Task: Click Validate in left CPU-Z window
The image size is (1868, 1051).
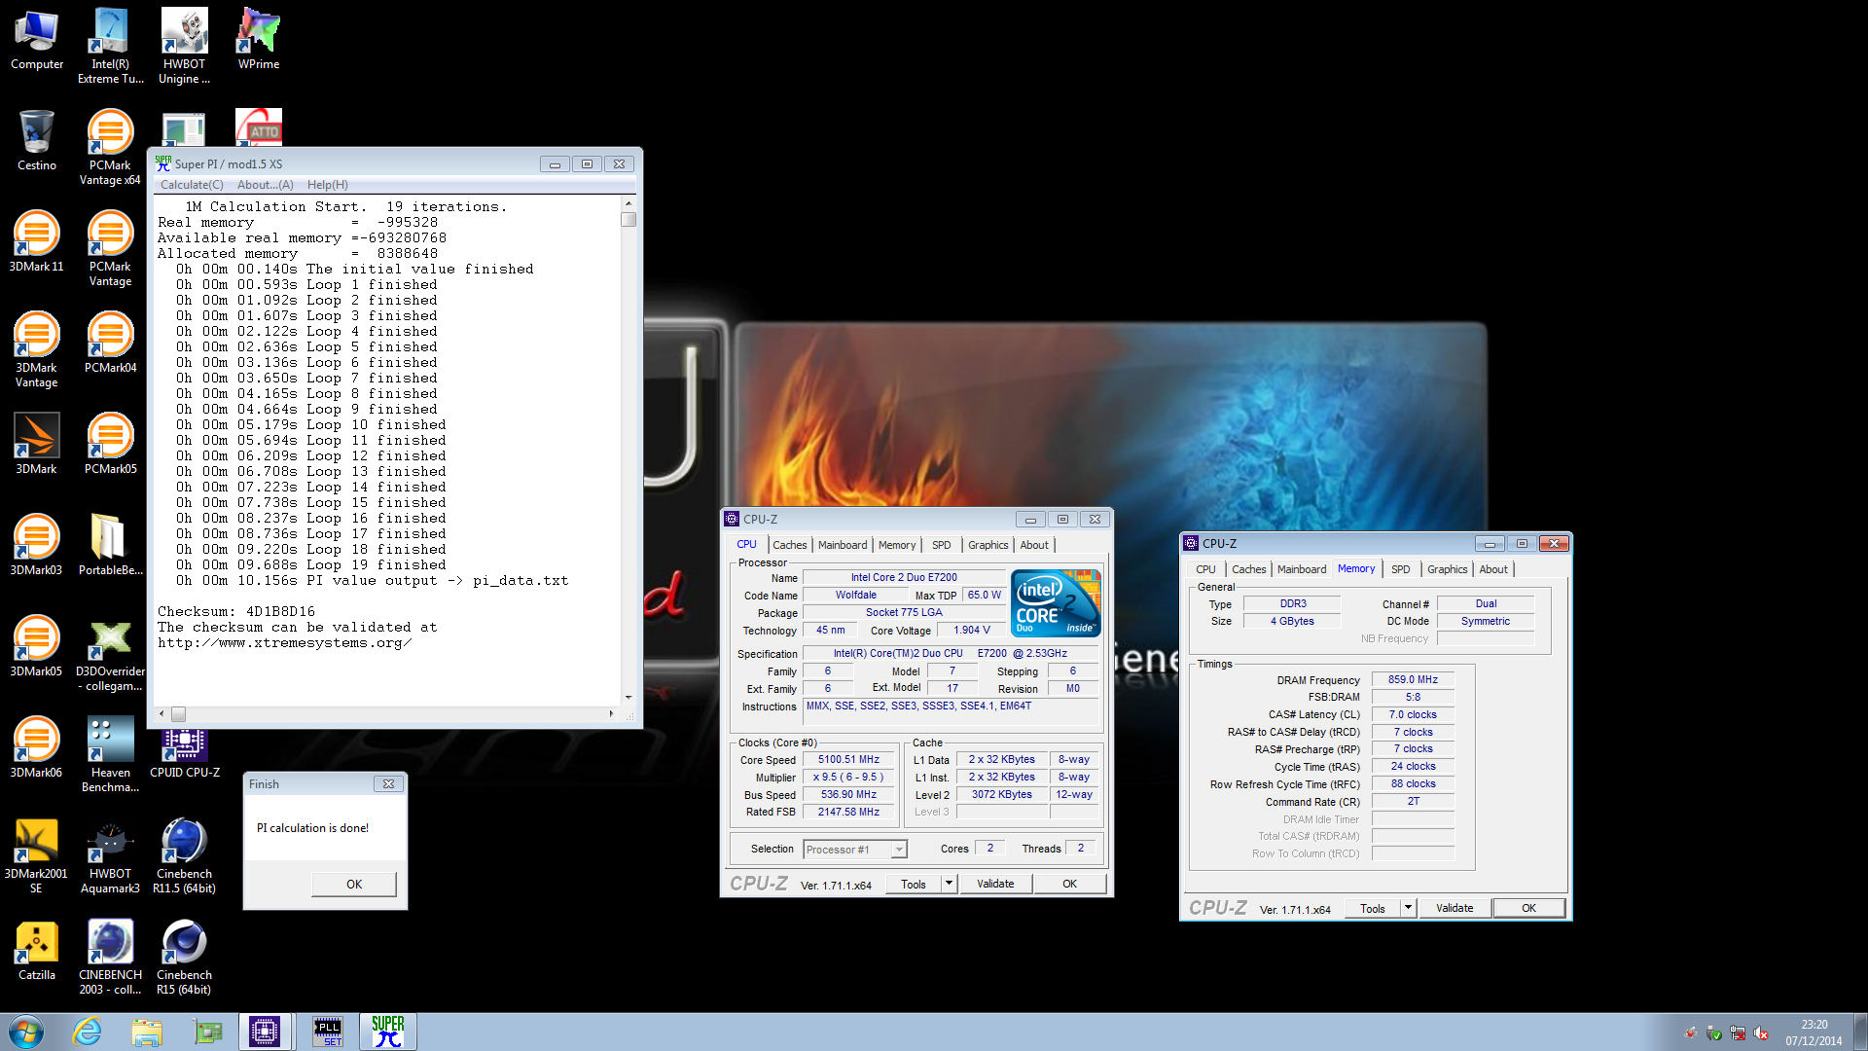Action: (x=995, y=884)
